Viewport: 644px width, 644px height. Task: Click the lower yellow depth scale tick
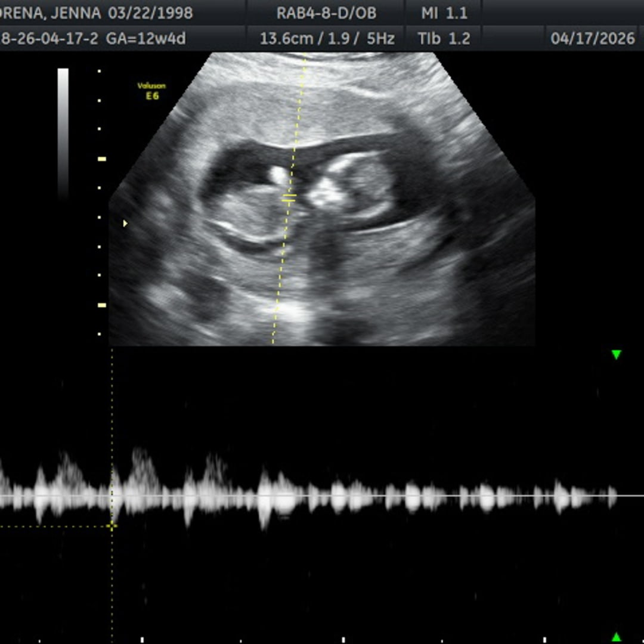(102, 305)
